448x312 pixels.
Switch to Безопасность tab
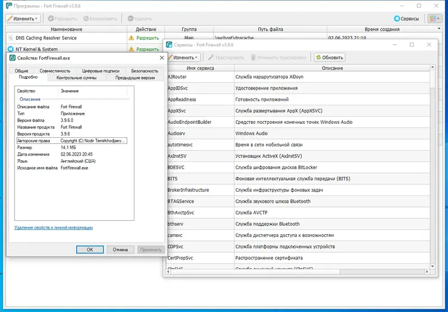[144, 71]
